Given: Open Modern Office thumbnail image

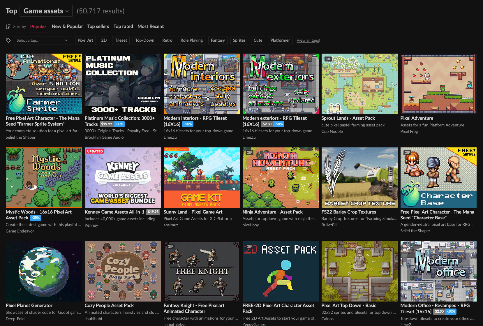Looking at the screenshot, I should [x=438, y=271].
